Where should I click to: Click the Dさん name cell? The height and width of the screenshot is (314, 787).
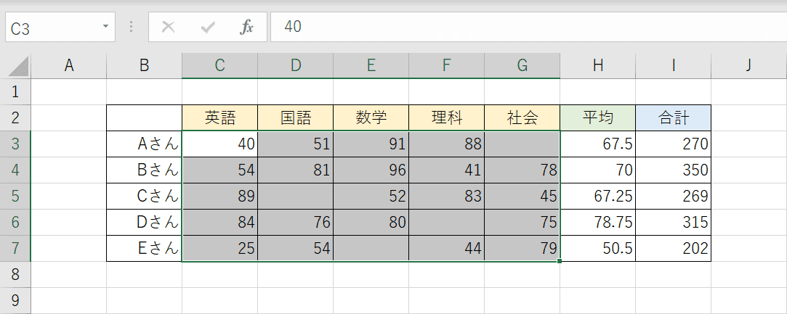click(145, 222)
